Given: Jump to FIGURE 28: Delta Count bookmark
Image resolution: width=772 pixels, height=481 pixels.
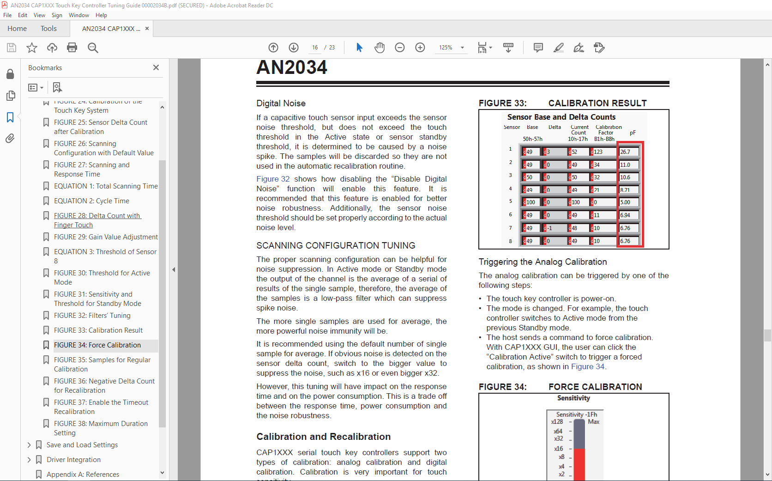Looking at the screenshot, I should pos(97,220).
